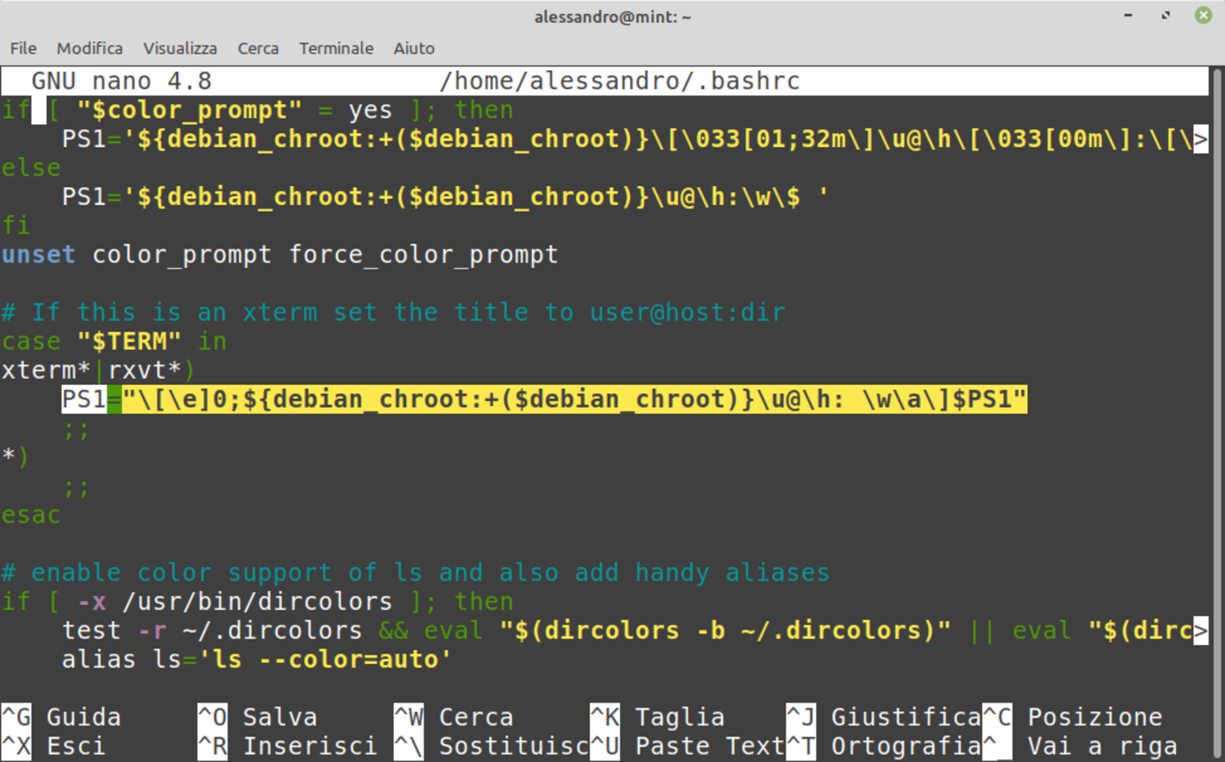Open the Terminale menu
Viewport: 1225px width, 762px height.
(336, 48)
